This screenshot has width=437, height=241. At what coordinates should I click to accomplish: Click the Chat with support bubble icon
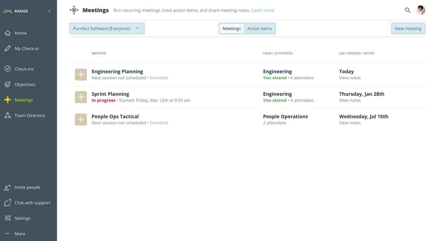tap(8, 203)
